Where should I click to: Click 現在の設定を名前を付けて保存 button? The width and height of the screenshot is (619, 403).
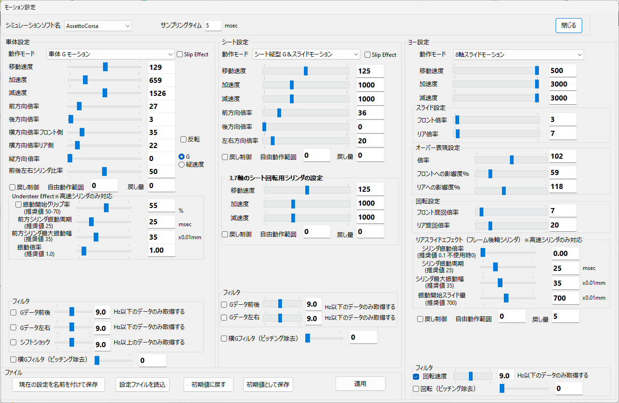point(58,384)
